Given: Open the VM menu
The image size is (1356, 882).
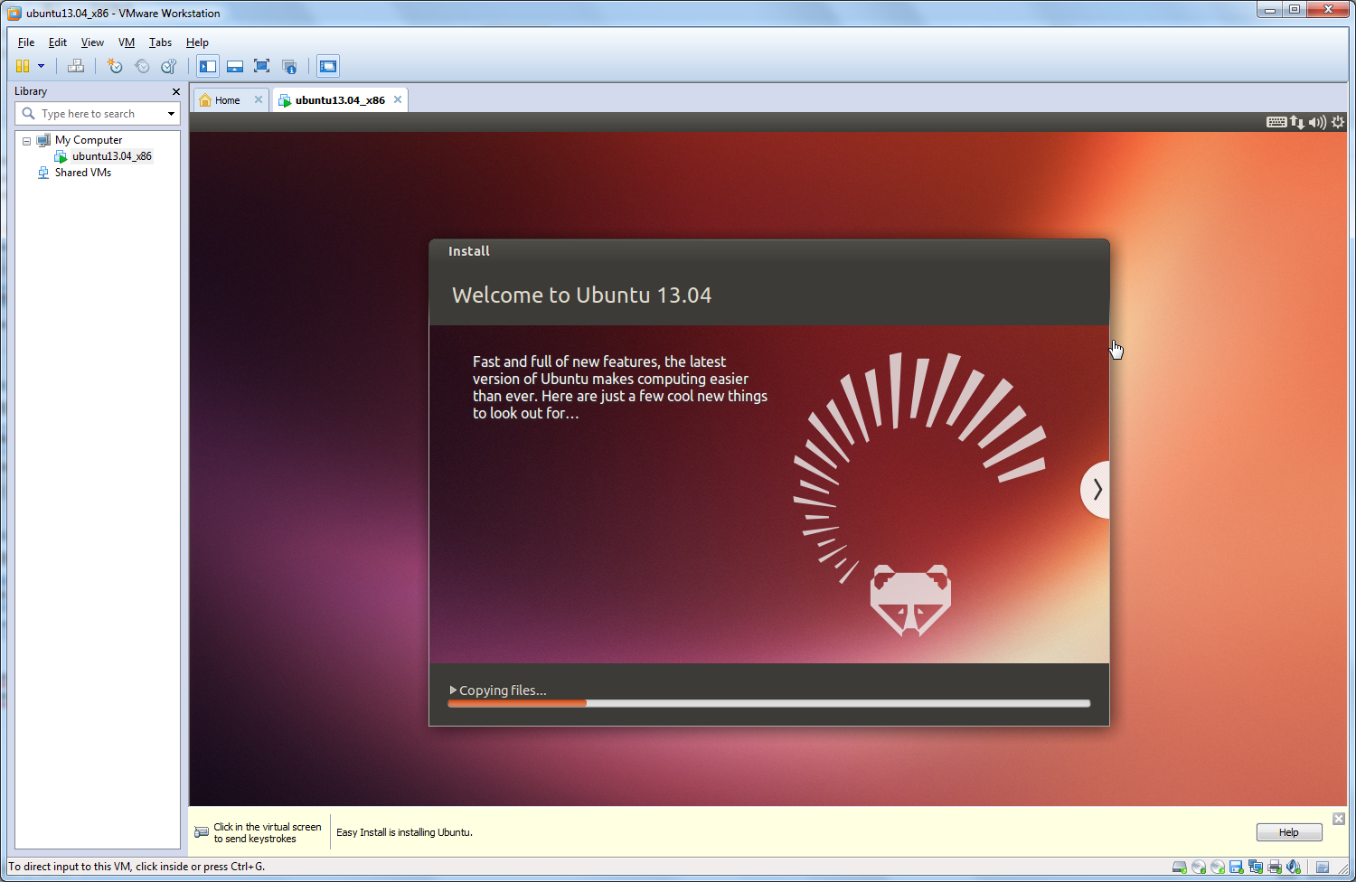Looking at the screenshot, I should pyautogui.click(x=127, y=42).
